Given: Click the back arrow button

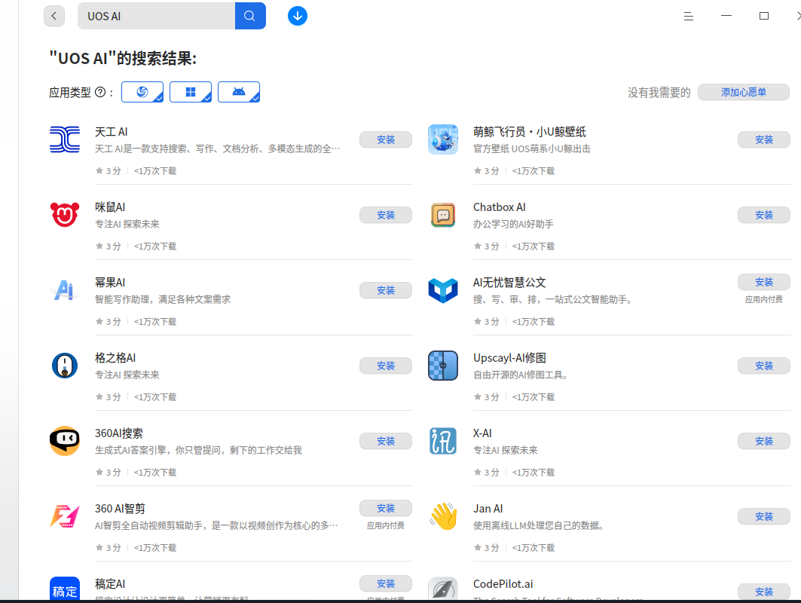Looking at the screenshot, I should 54,16.
